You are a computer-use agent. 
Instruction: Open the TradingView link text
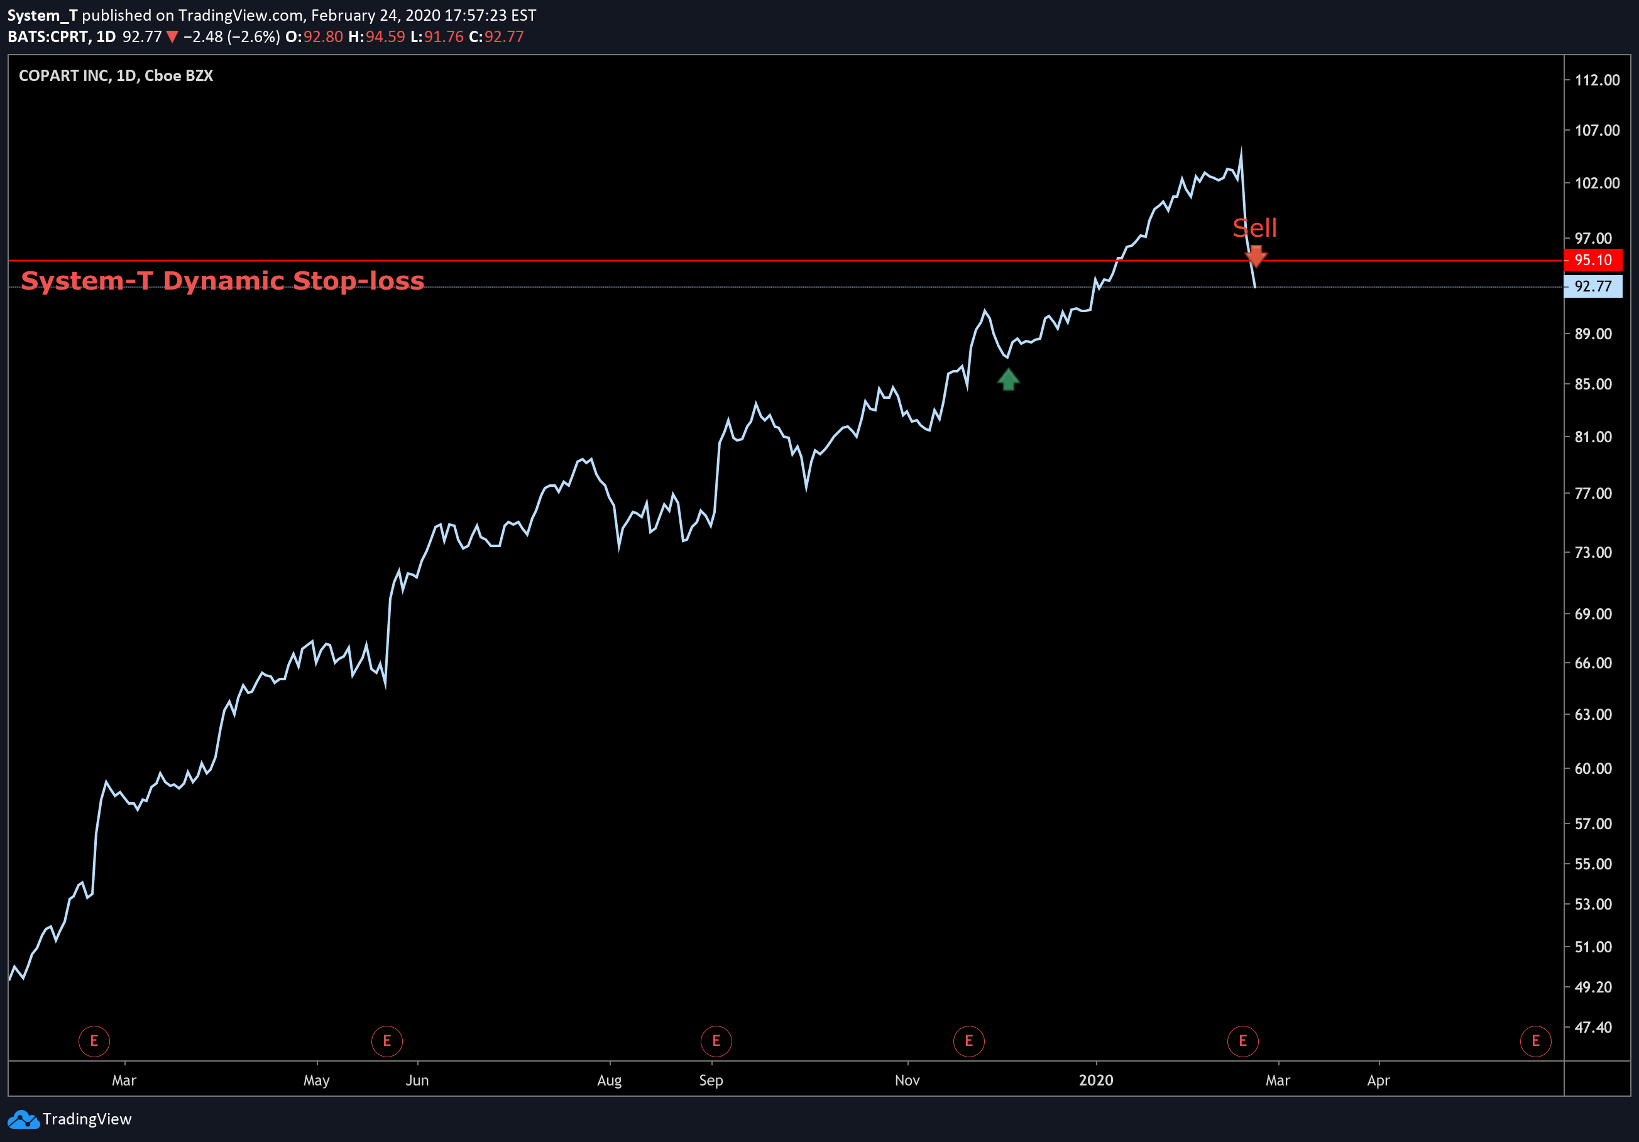(x=87, y=1119)
